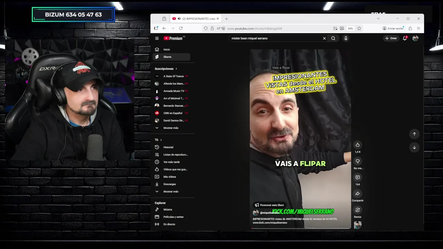The width and height of the screenshot is (443, 249).
Task: Open the Crear button
Action: [391, 38]
